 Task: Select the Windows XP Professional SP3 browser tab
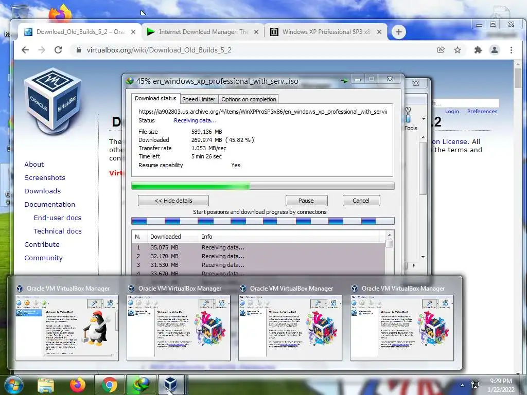pos(326,32)
